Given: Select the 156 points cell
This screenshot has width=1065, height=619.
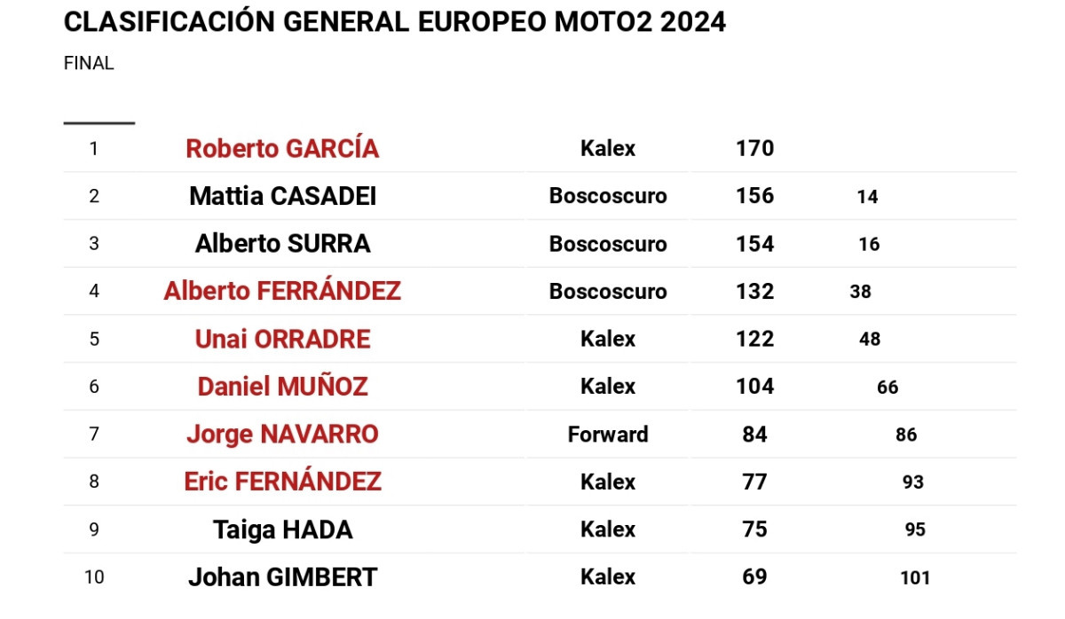Looking at the screenshot, I should [x=755, y=196].
